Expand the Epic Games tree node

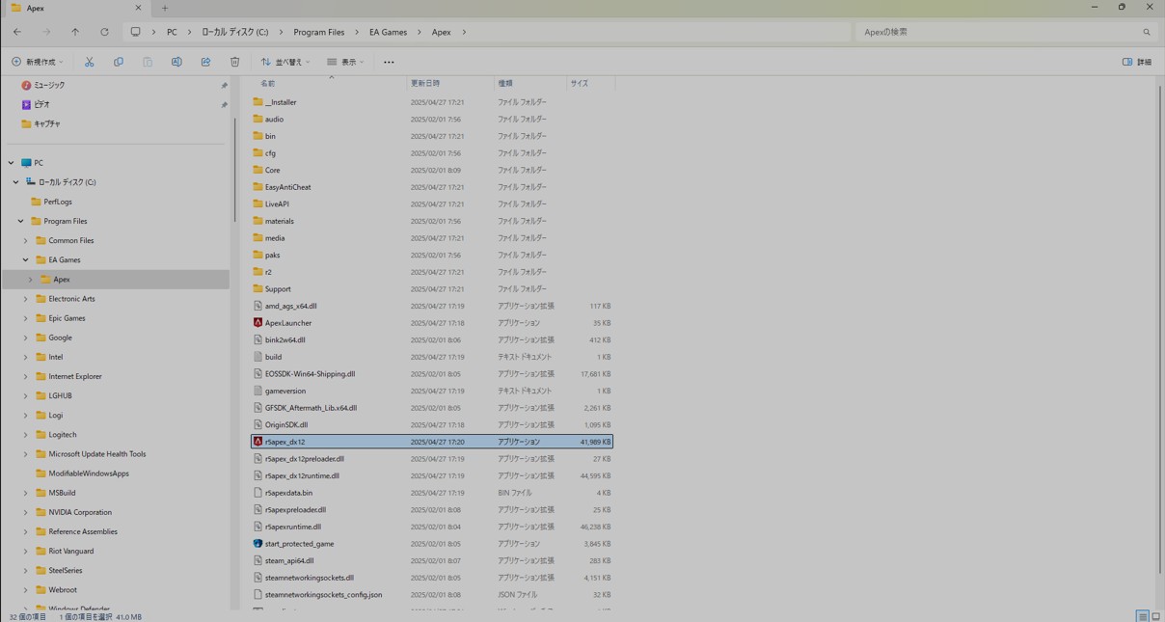[x=25, y=318]
